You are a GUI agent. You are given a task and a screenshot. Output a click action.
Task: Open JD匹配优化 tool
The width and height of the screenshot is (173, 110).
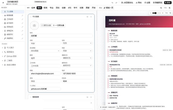click(x=127, y=3)
